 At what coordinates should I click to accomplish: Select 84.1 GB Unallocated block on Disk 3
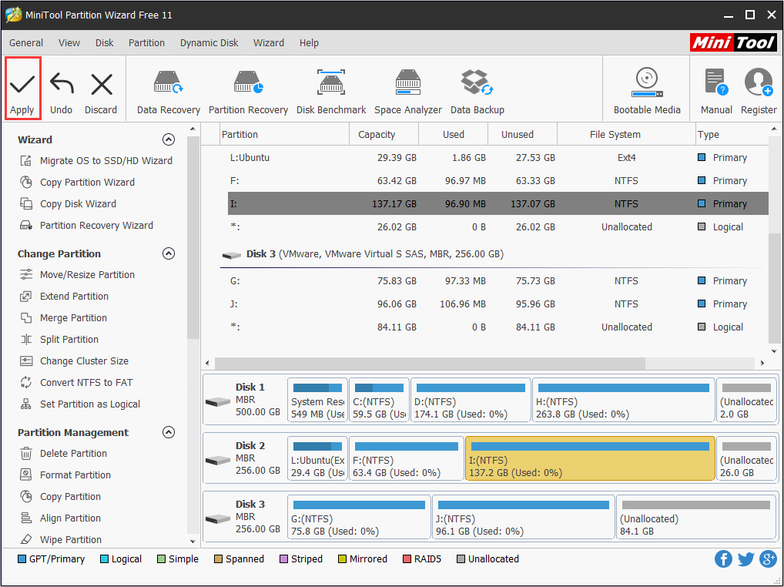coord(696,517)
